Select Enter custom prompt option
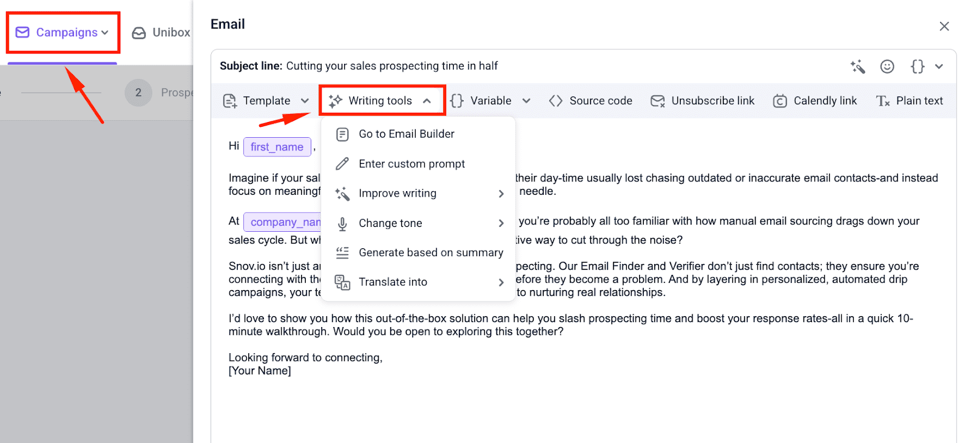The width and height of the screenshot is (971, 443). coord(411,164)
